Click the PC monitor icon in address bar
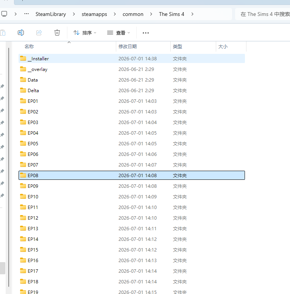 [4, 14]
